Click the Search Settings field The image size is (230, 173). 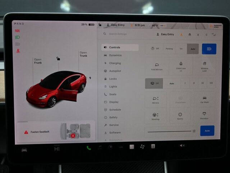pyautogui.click(x=118, y=34)
